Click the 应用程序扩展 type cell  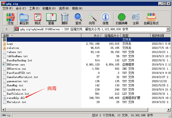[x=131, y=98]
